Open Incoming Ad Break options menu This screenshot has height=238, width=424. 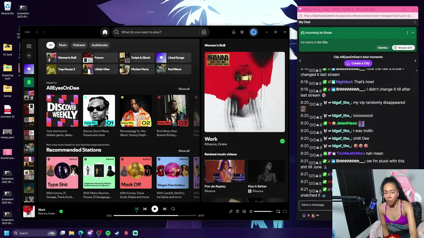[x=407, y=33]
